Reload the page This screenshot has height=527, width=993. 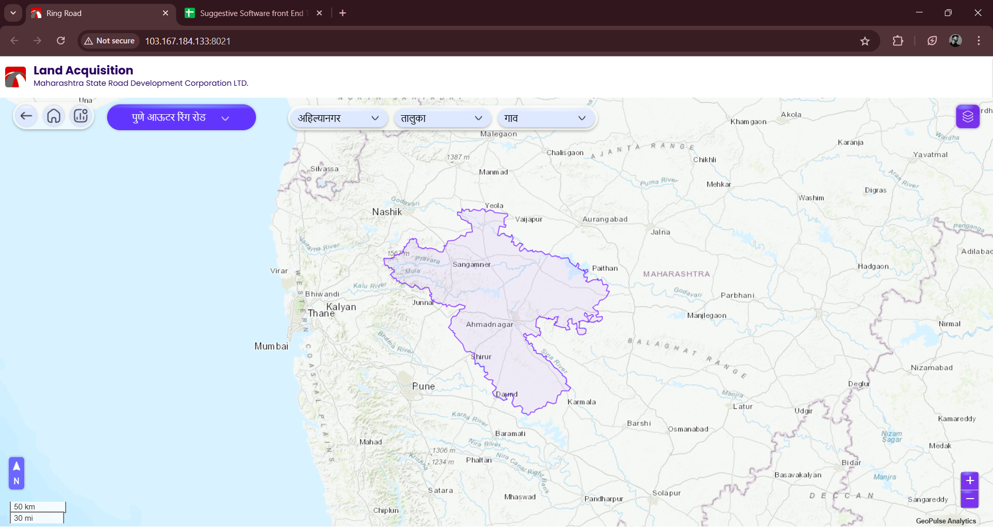61,41
